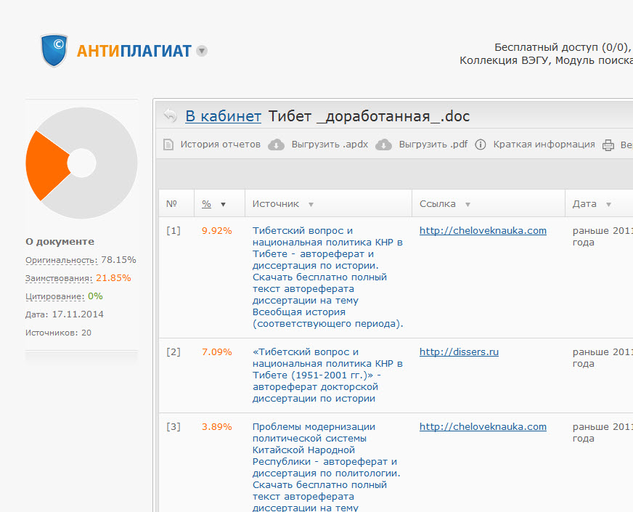Screen dimensions: 633x512
Task: Click the О документе heading
Action: [x=60, y=241]
